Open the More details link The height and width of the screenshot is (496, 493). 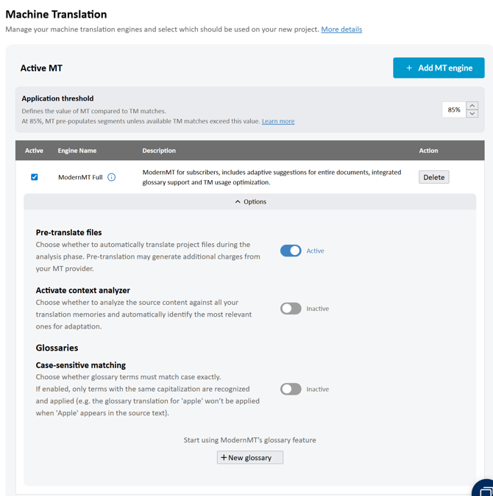pyautogui.click(x=341, y=29)
